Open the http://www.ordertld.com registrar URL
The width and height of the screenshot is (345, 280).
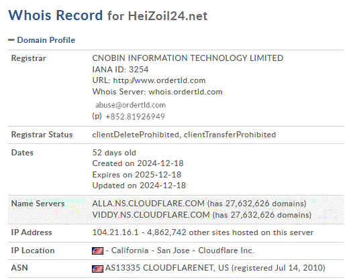159,80
